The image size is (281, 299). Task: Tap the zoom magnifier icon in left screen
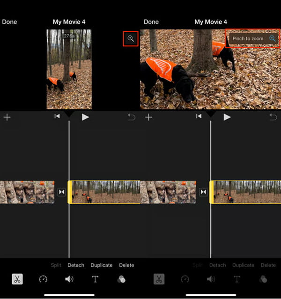[131, 38]
